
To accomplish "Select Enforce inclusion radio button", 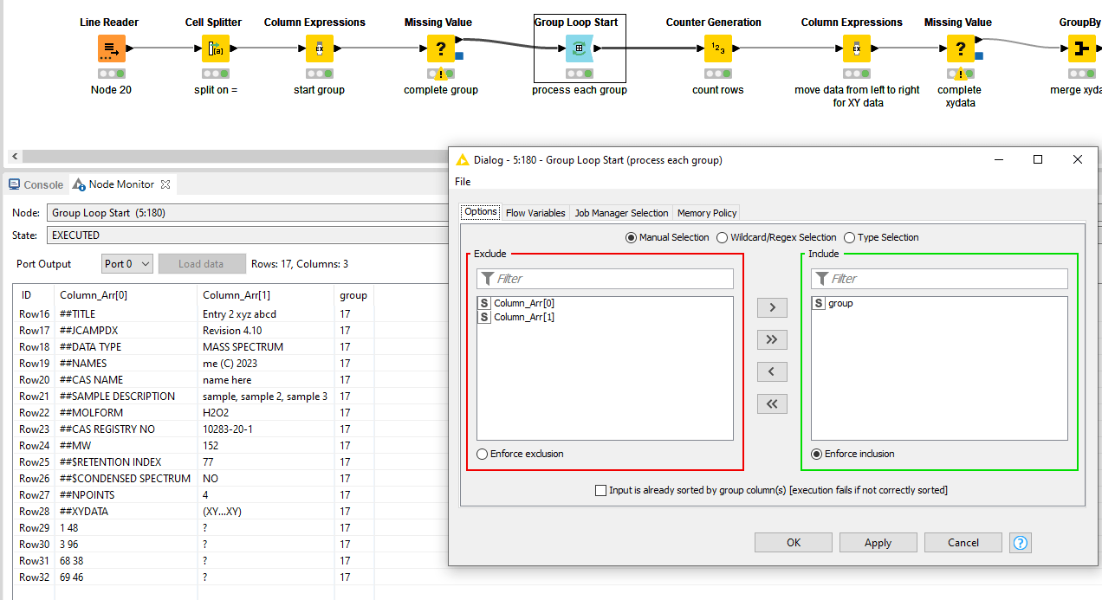I will coord(817,454).
